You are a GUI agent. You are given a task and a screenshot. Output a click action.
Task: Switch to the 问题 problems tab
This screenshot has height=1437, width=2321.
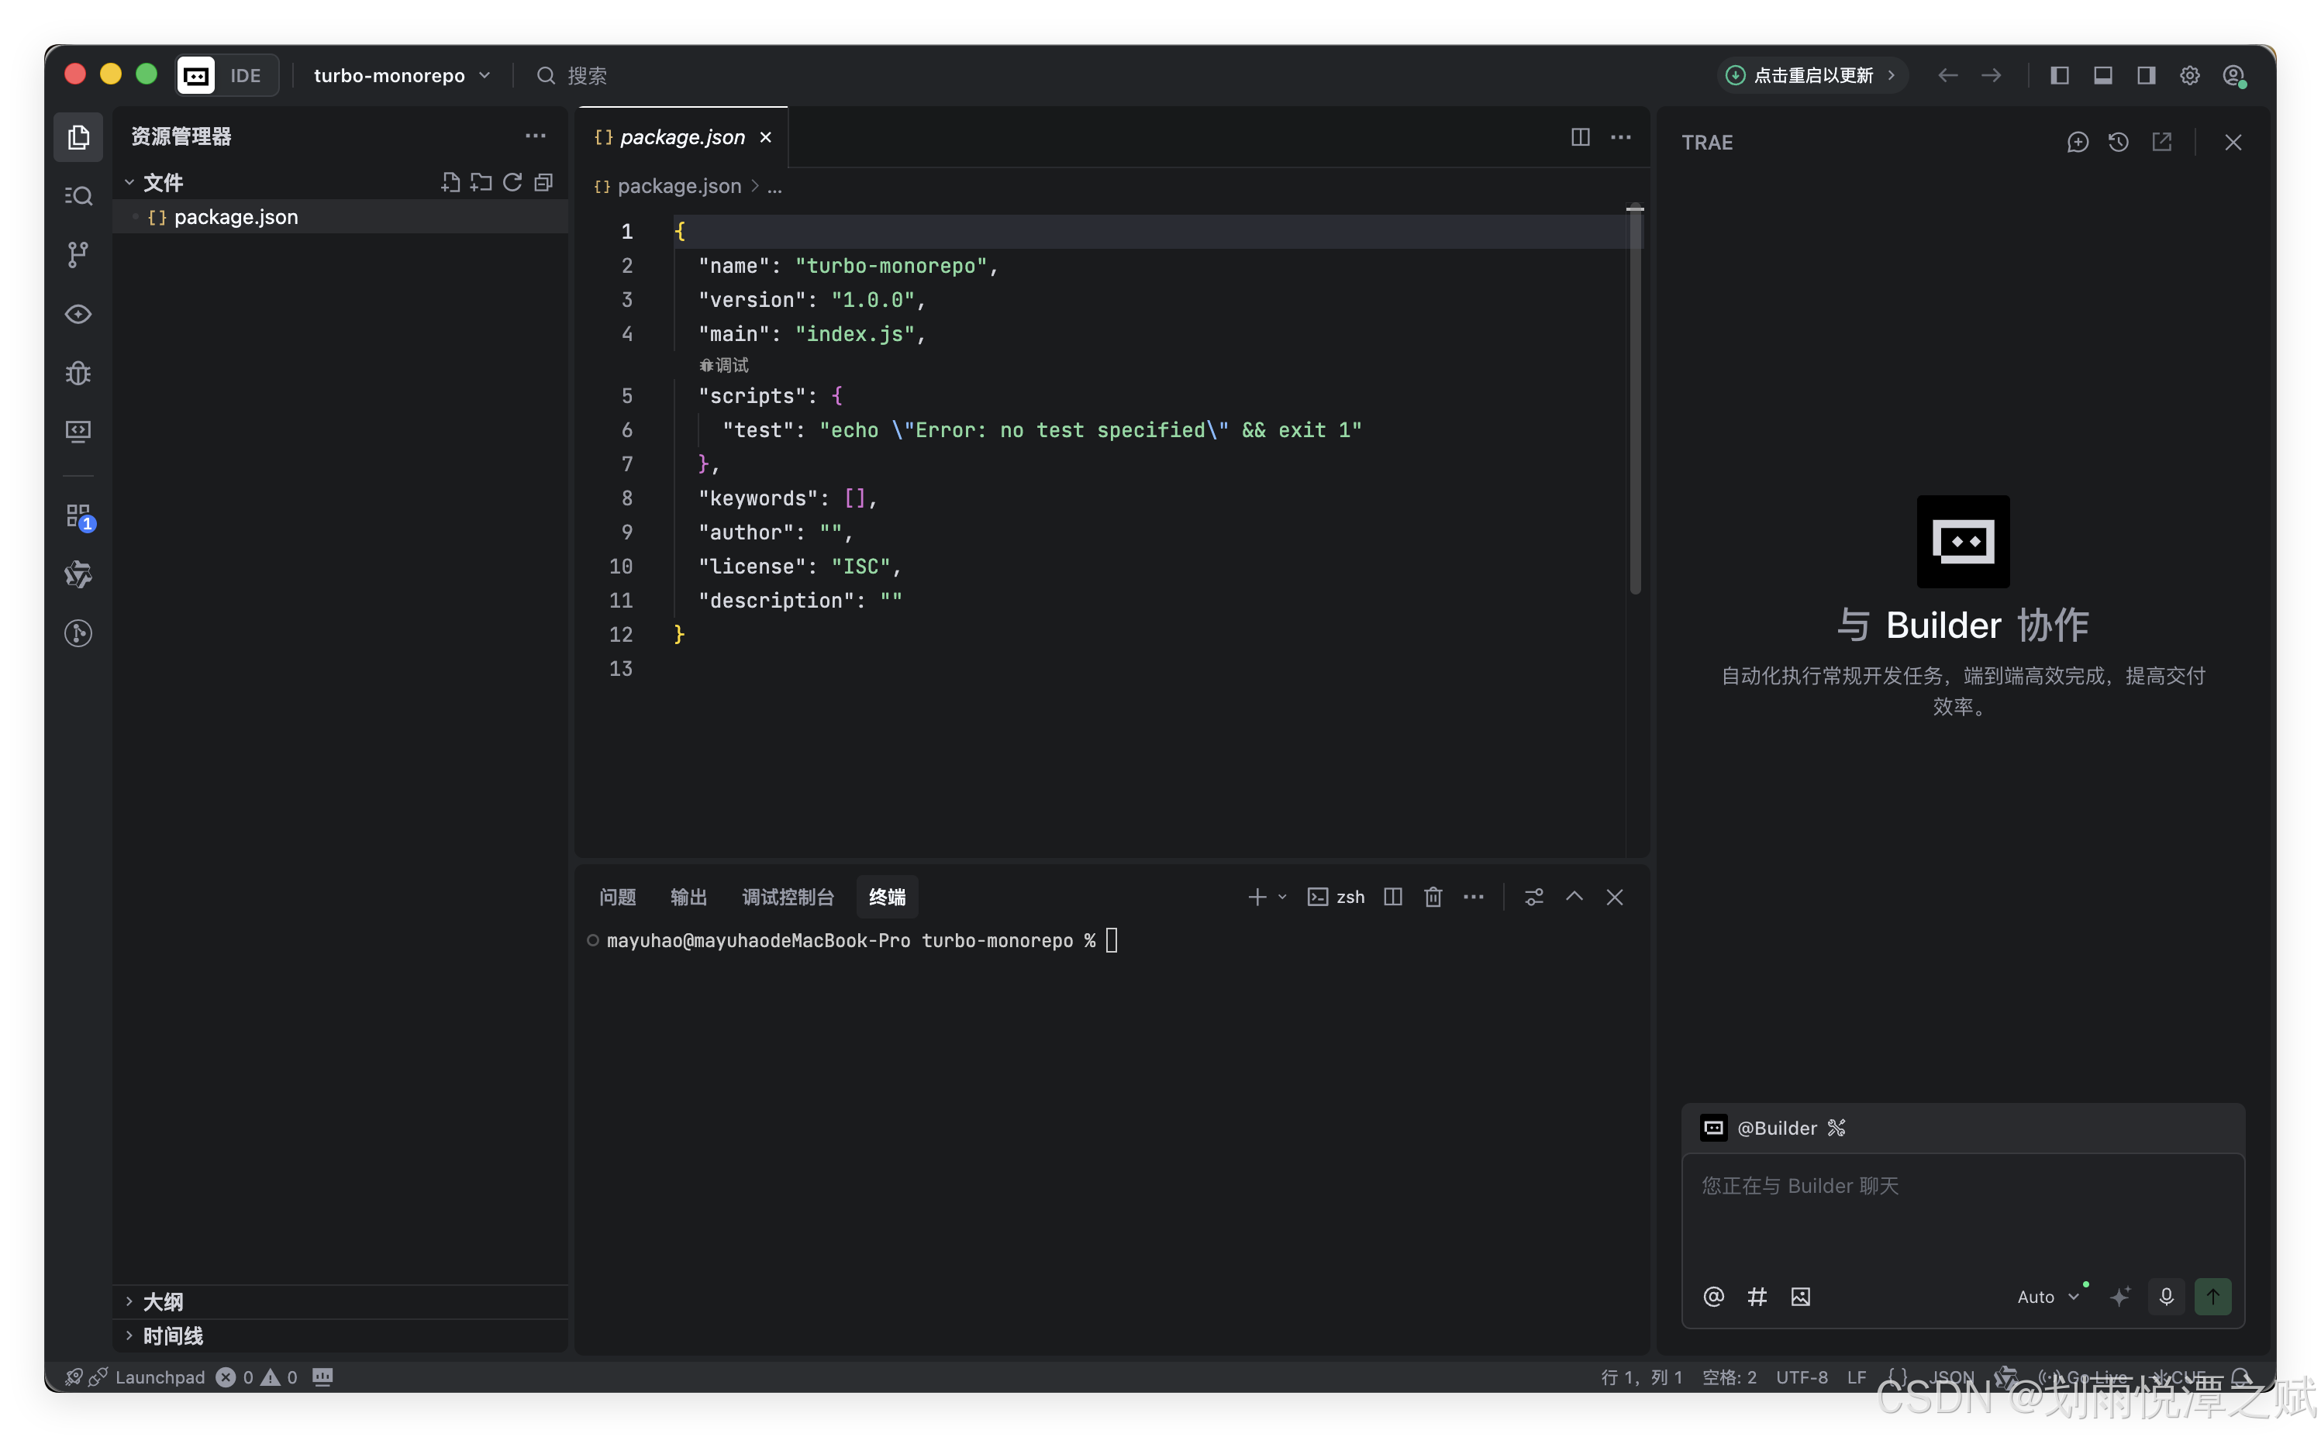[x=618, y=898]
